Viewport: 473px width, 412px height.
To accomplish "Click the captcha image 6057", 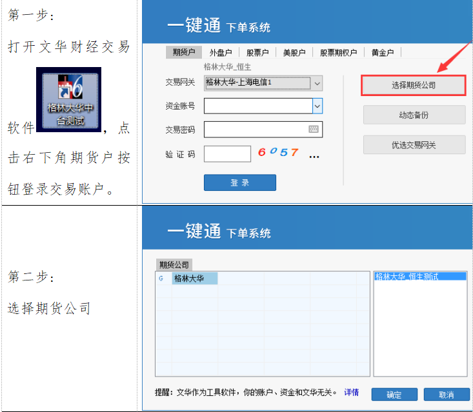I will [278, 152].
